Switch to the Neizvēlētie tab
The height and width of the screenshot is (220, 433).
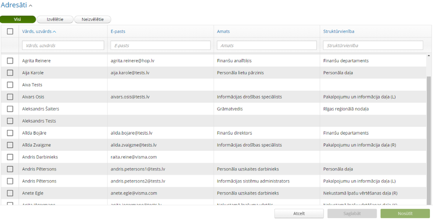92,19
